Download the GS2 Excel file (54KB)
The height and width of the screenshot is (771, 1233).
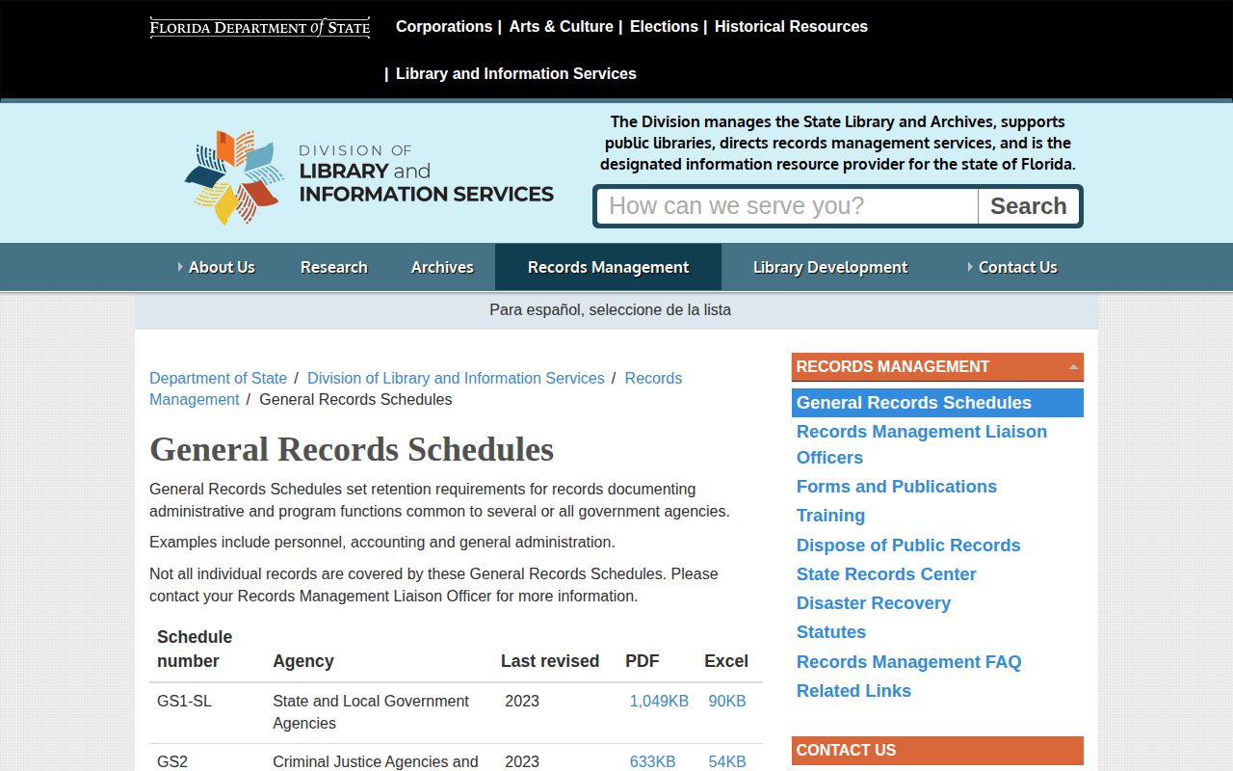(727, 762)
